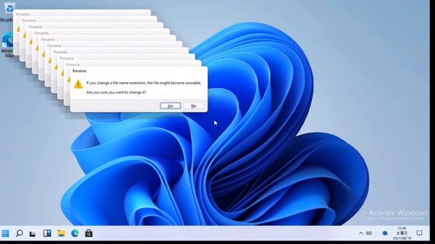Open Task View from taskbar
Screen dimensions: 435x244
(x=33, y=234)
